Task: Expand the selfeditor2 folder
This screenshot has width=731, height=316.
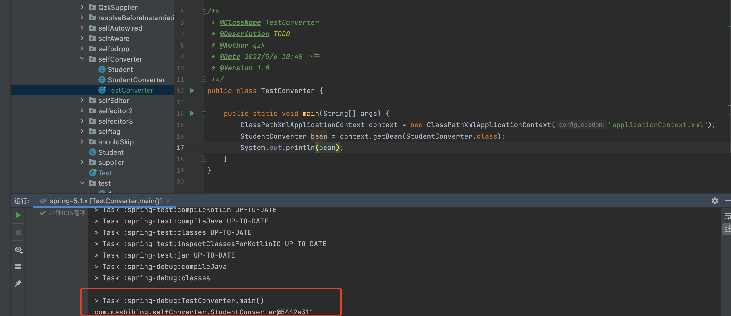Action: coord(82,110)
